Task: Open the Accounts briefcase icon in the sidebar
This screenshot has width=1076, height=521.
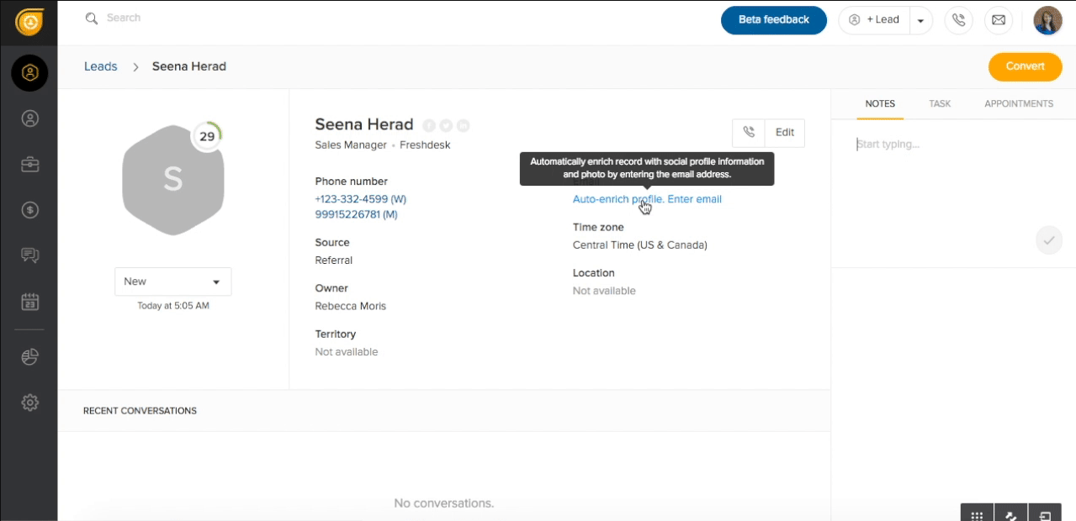Action: (29, 165)
